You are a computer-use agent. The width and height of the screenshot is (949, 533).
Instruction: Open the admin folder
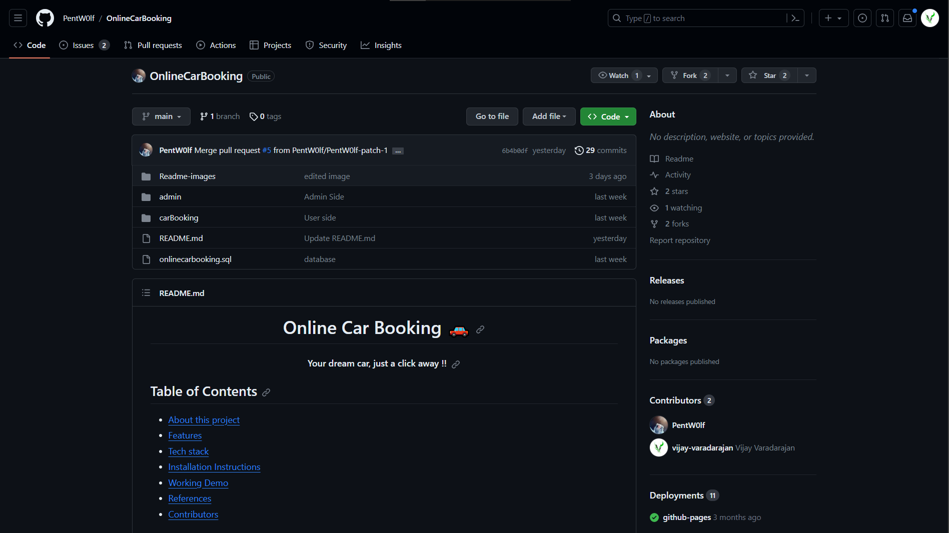tap(170, 197)
